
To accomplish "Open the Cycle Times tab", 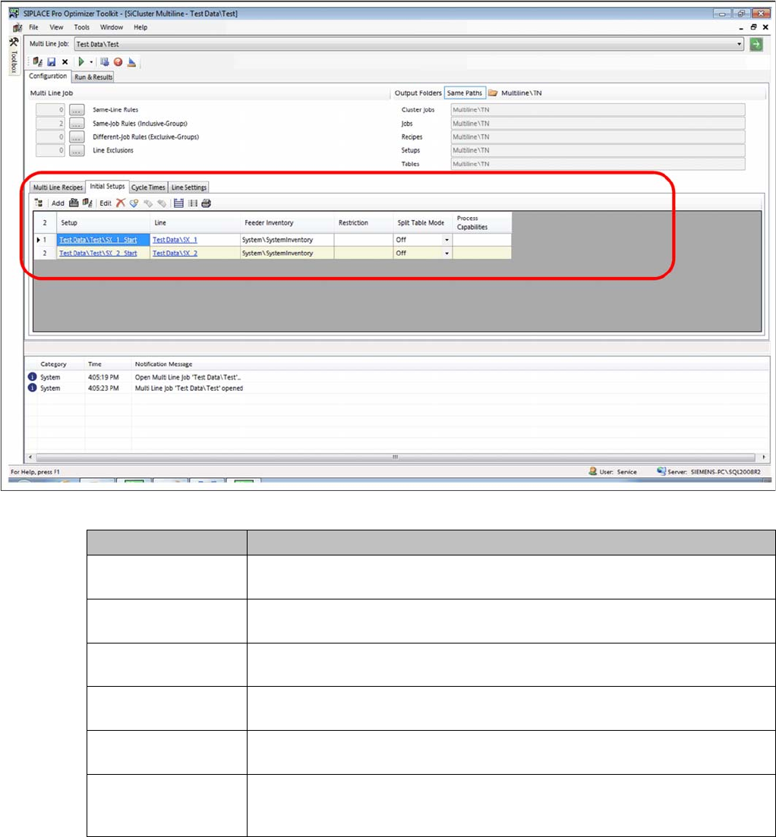I will (148, 187).
